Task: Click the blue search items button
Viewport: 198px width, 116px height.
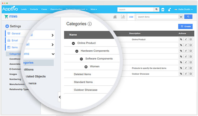Action: 188,17
